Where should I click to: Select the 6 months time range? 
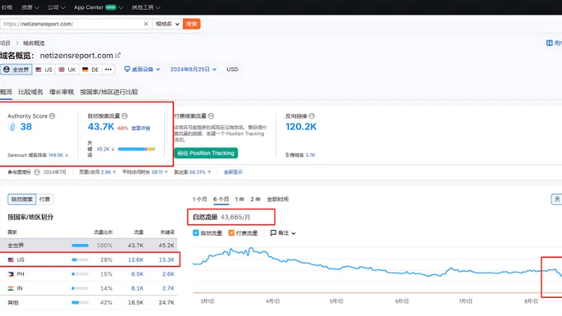[221, 199]
